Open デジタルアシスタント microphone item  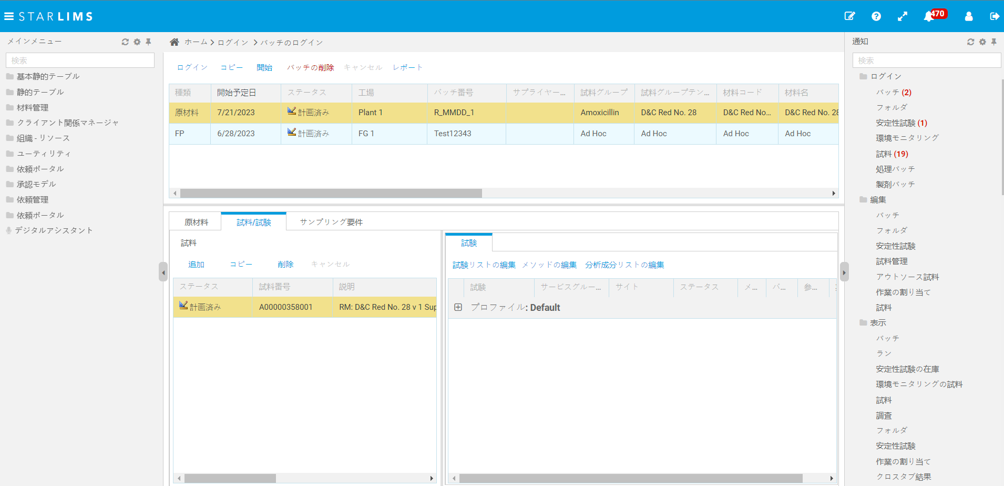pyautogui.click(x=9, y=230)
